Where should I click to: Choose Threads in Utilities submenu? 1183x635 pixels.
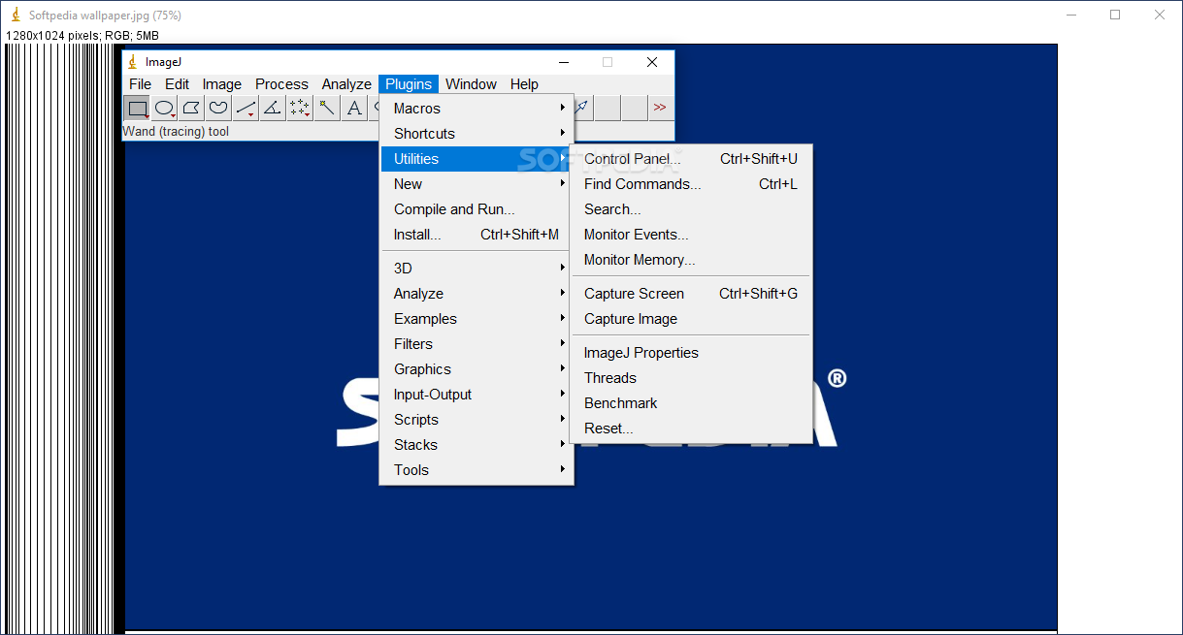691,378
